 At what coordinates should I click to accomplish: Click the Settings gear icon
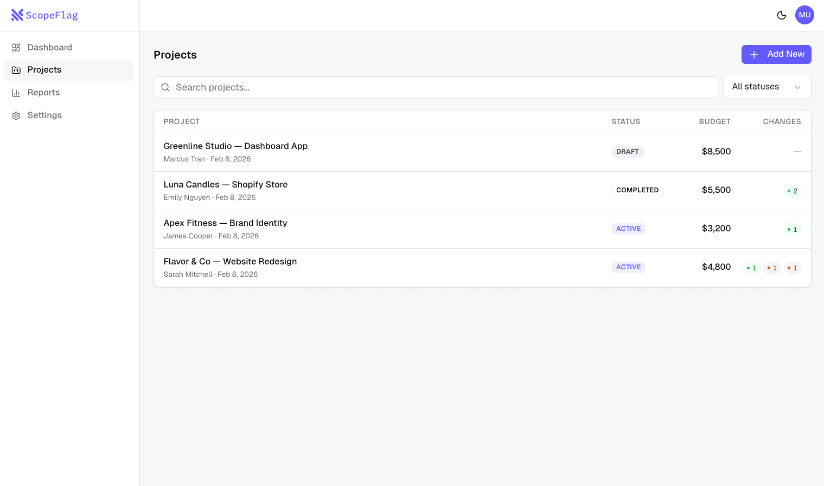(16, 115)
